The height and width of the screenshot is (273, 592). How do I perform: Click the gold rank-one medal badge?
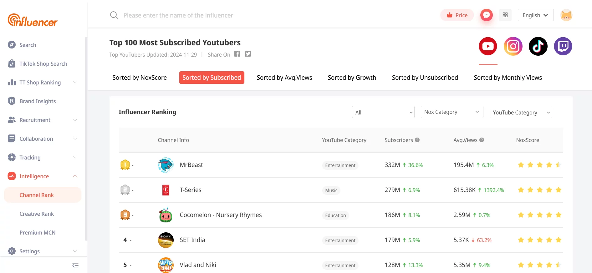pyautogui.click(x=125, y=165)
